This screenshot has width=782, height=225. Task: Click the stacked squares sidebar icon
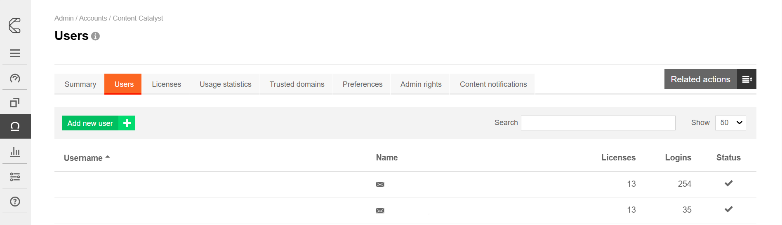click(x=15, y=102)
